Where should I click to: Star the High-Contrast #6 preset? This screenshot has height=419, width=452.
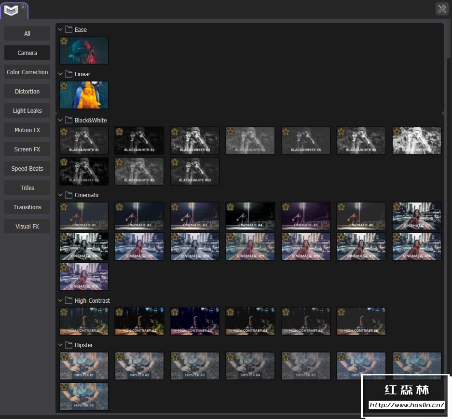342,312
